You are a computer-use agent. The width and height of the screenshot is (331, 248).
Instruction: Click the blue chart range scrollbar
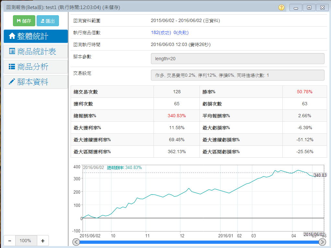(x=199, y=242)
